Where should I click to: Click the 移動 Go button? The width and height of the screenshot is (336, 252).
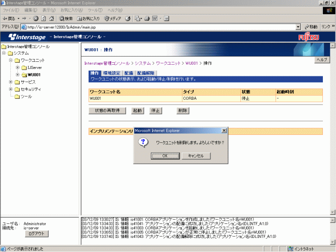311,27
